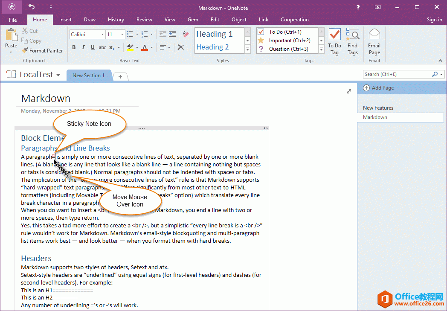This screenshot has height=311, width=447.
Task: Collapse the ribbon
Action: click(440, 61)
